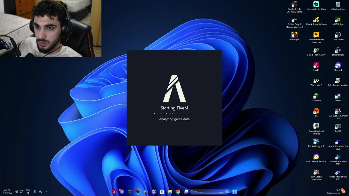Open Adobe Photoshop 2021 shortcut
The height and width of the screenshot is (196, 349).
point(338,160)
